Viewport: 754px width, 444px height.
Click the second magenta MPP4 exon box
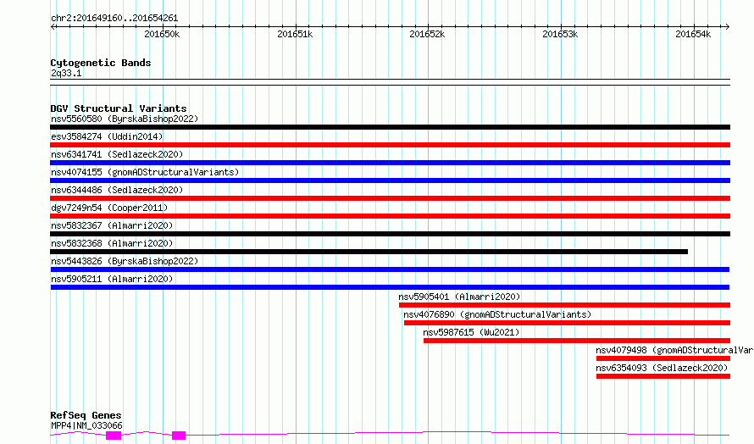click(x=179, y=436)
